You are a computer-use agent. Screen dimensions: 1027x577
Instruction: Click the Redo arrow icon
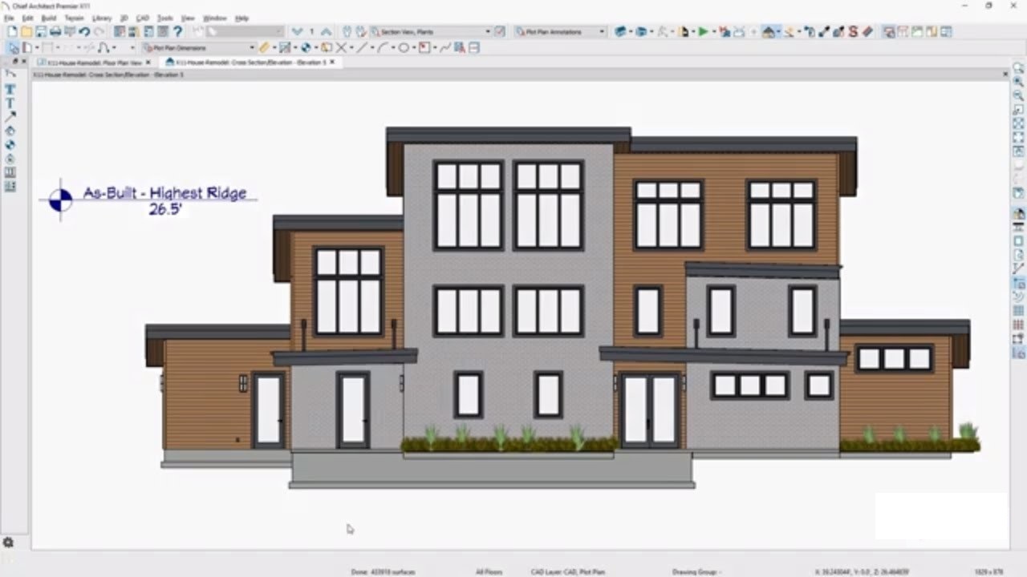coord(99,31)
